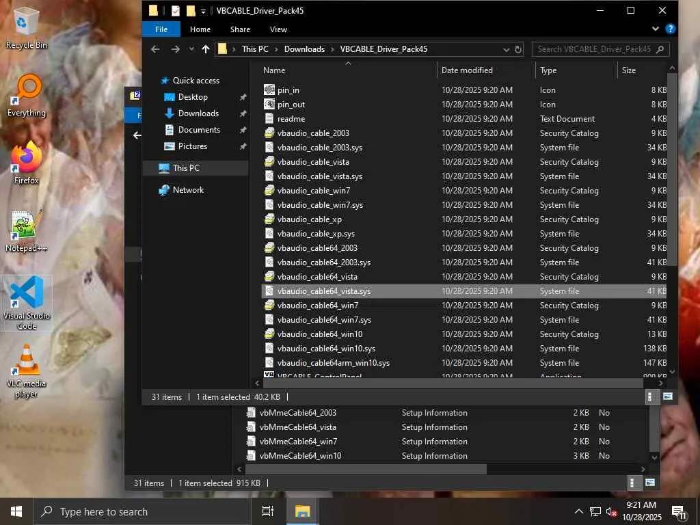Click the Search VBCABLE_Driver_Pack45 search box
This screenshot has width=700, height=525.
(593, 49)
